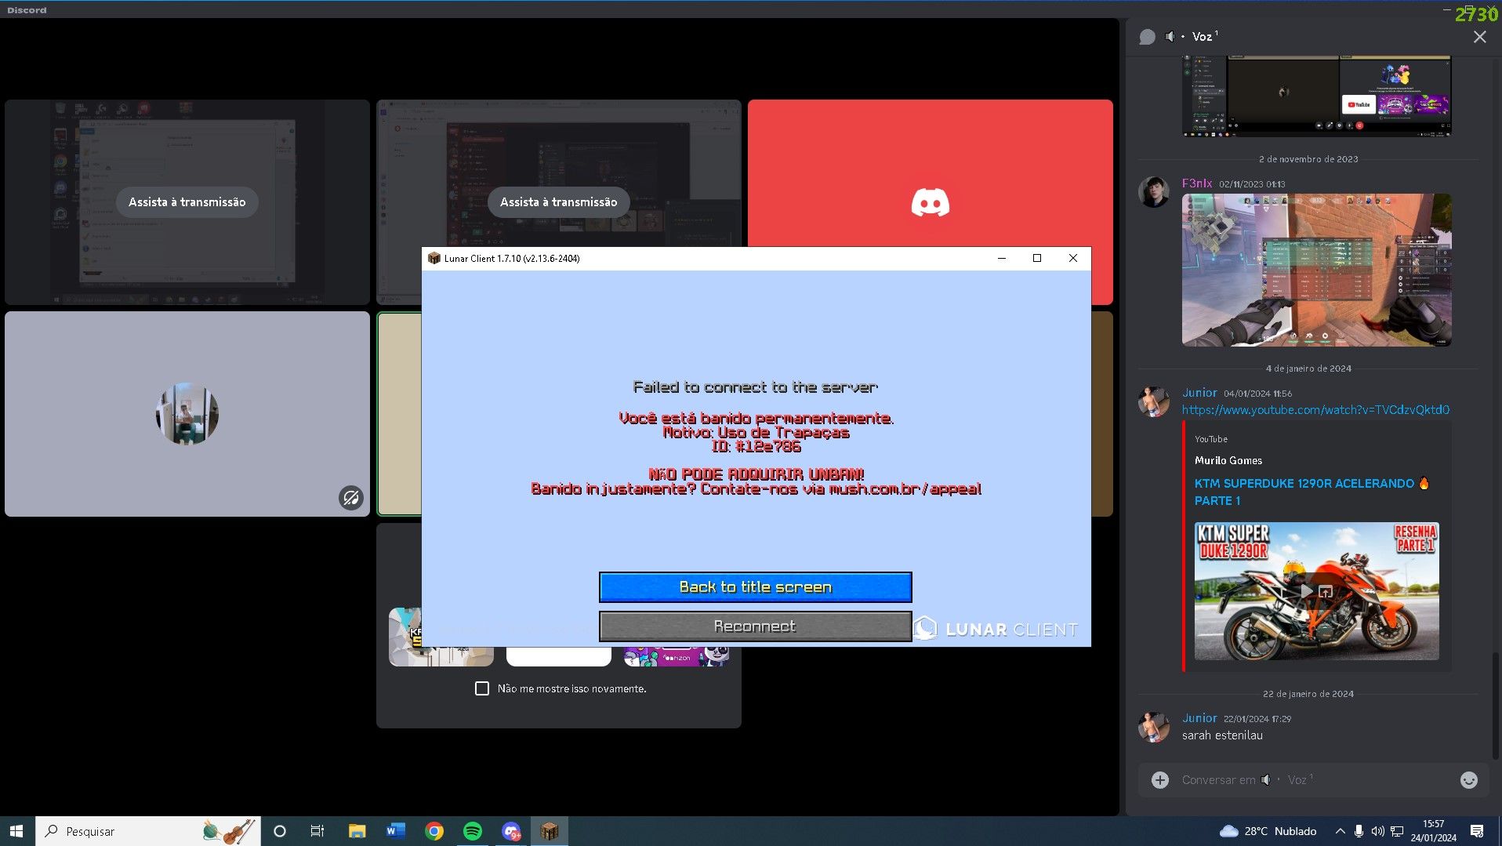Click Back to title screen button
Viewport: 1502px width, 846px height.
755,586
